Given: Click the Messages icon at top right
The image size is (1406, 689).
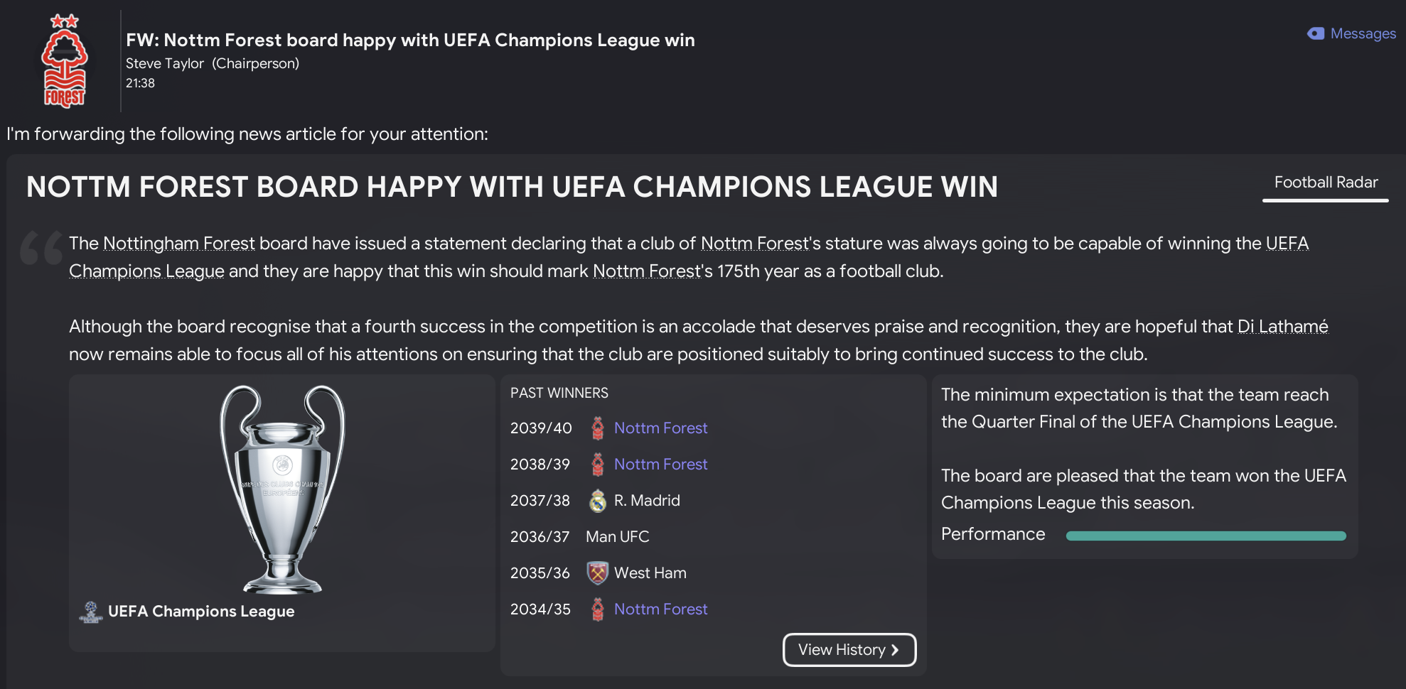Looking at the screenshot, I should click(x=1316, y=33).
